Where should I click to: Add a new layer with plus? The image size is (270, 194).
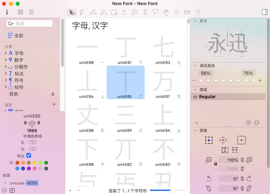coord(197,123)
